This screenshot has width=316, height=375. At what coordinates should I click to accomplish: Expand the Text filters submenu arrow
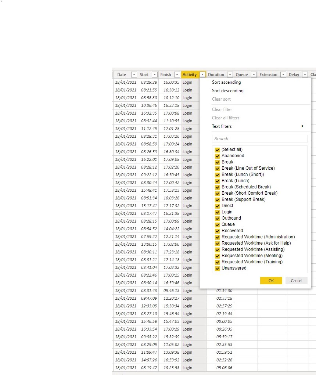coord(302,126)
